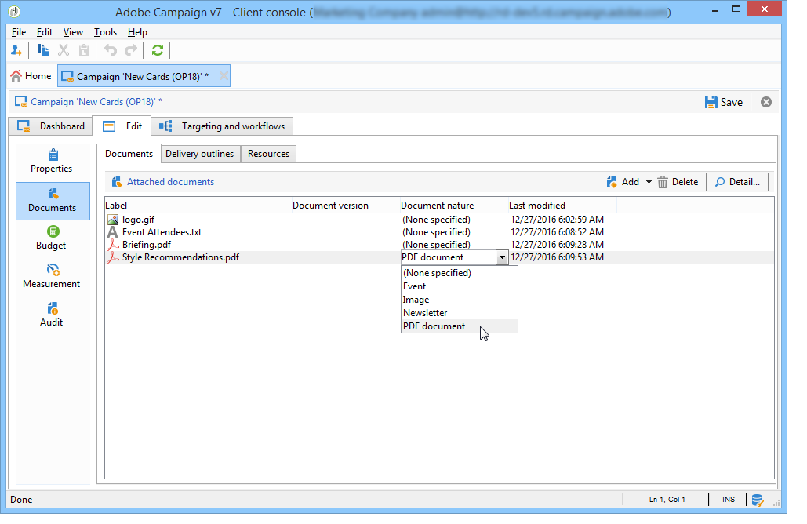
Task: Open Budget in the sidebar
Action: (52, 238)
